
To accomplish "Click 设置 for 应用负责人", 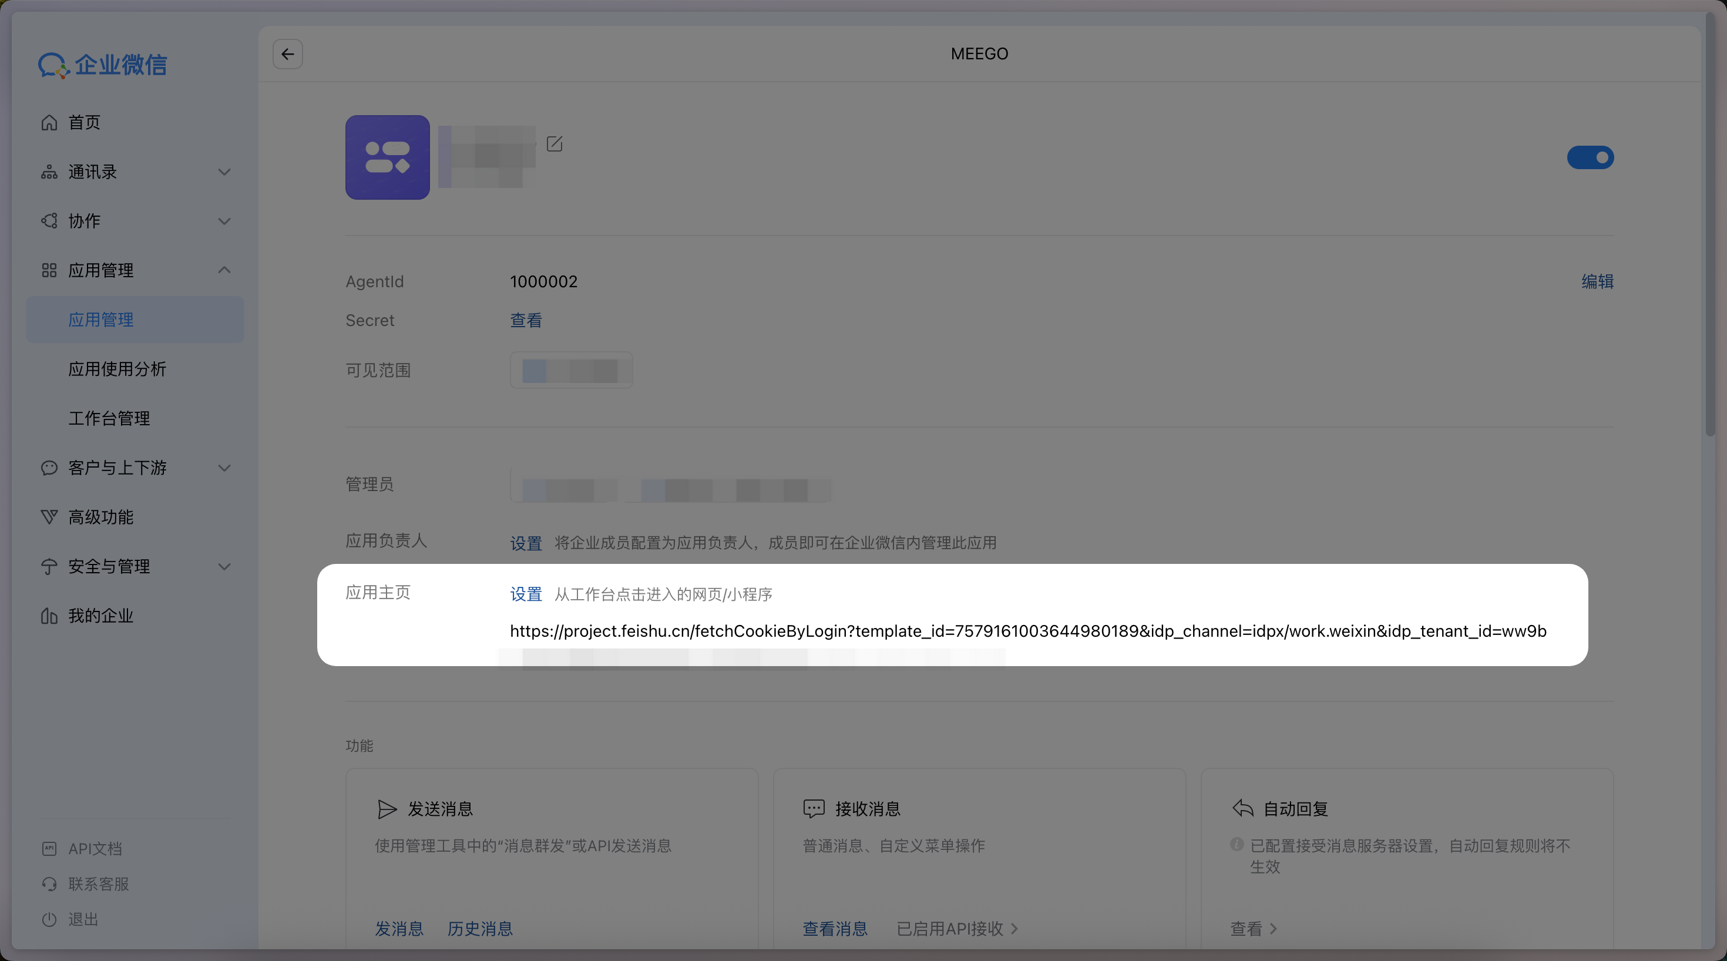I will [x=526, y=543].
